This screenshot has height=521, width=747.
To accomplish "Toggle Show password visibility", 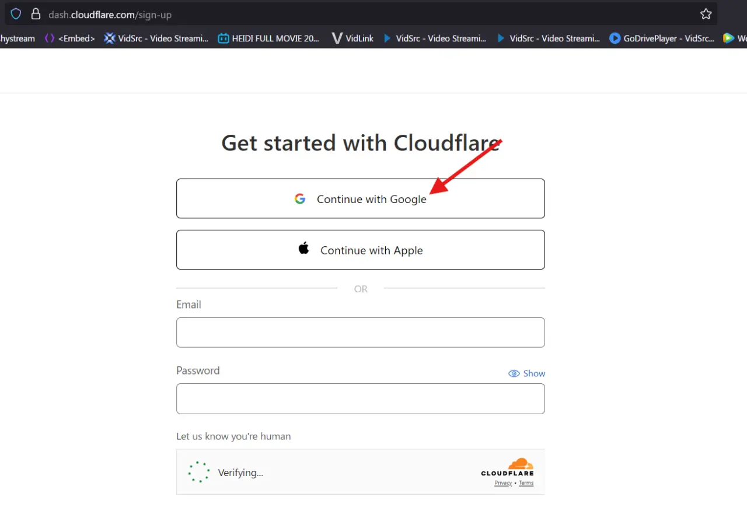I will pos(526,373).
